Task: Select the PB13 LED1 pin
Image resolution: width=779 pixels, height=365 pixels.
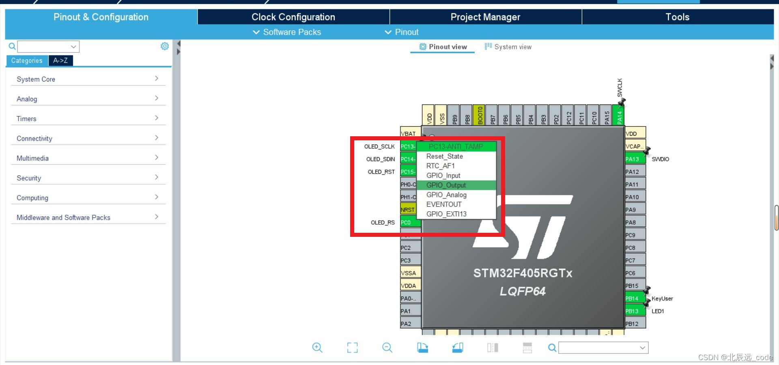Action: pos(635,311)
